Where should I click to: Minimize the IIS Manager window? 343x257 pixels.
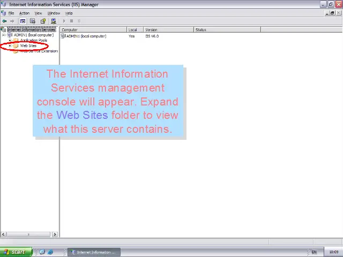point(323,4)
